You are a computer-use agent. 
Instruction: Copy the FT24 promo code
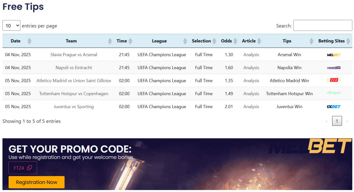[23, 168]
